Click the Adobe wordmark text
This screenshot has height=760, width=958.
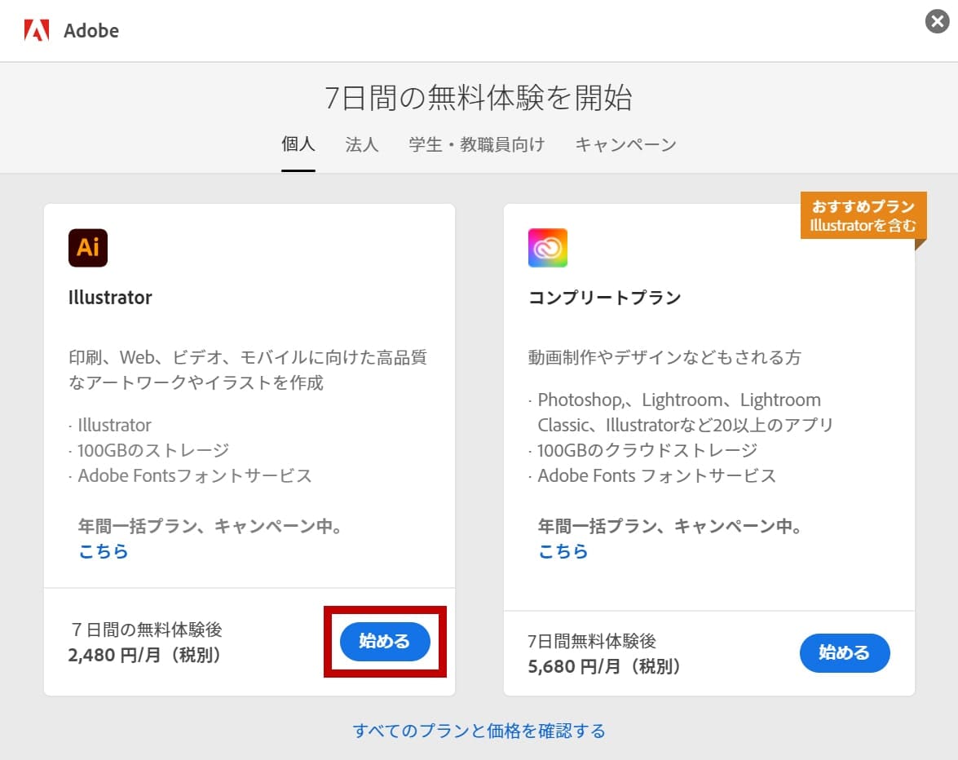click(x=91, y=30)
